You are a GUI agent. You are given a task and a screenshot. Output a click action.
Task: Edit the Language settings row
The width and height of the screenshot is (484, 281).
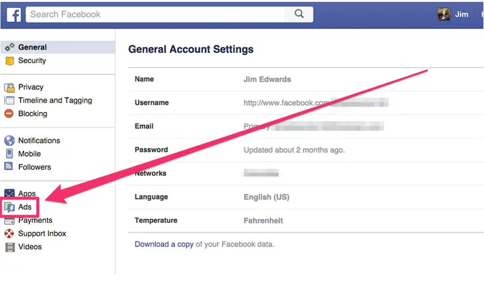click(x=306, y=197)
